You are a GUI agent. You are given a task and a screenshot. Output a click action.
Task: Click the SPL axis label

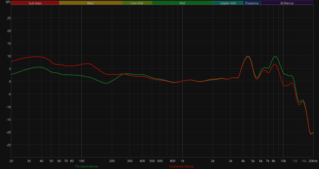pos(8,2)
